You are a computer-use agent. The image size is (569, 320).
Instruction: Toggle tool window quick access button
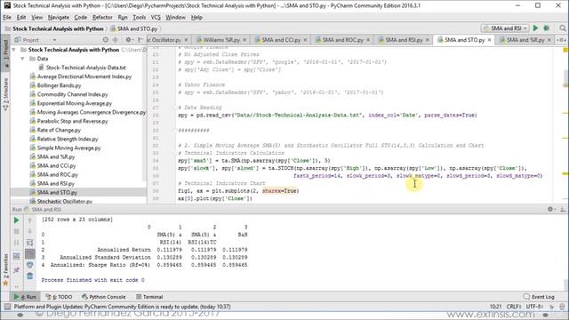[7, 307]
